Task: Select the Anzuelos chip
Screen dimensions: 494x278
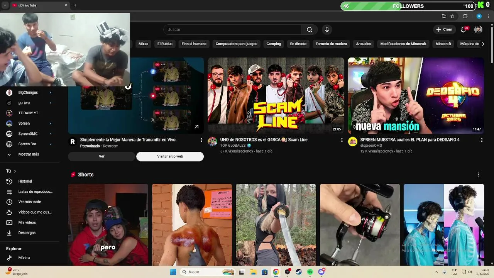Action: coord(364,44)
